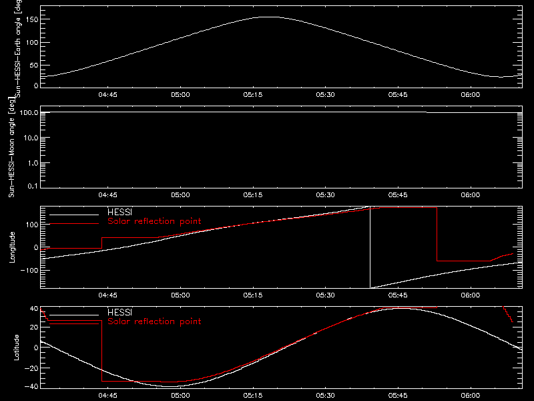Click the Longitude axis title
This screenshot has height=401, width=534.
pyautogui.click(x=12, y=247)
